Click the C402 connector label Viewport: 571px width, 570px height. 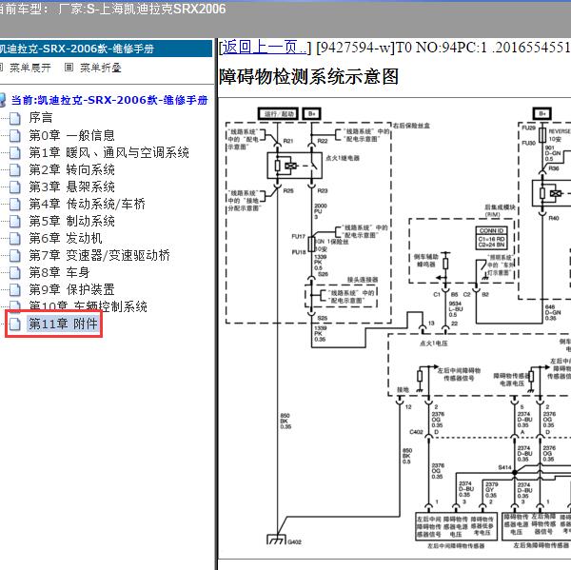tap(416, 432)
